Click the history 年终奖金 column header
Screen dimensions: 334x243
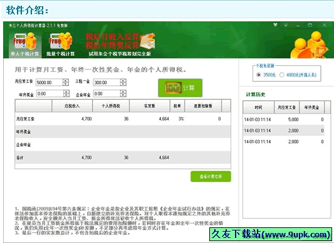(312, 107)
